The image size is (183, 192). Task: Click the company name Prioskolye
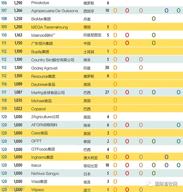coord(40,3)
